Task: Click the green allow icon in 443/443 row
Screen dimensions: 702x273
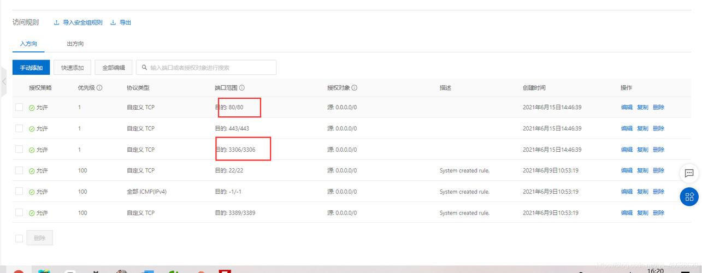Action: click(32, 129)
